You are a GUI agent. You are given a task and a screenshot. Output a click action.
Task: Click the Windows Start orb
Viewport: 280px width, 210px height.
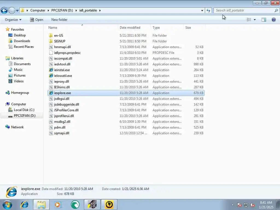pos(7,205)
